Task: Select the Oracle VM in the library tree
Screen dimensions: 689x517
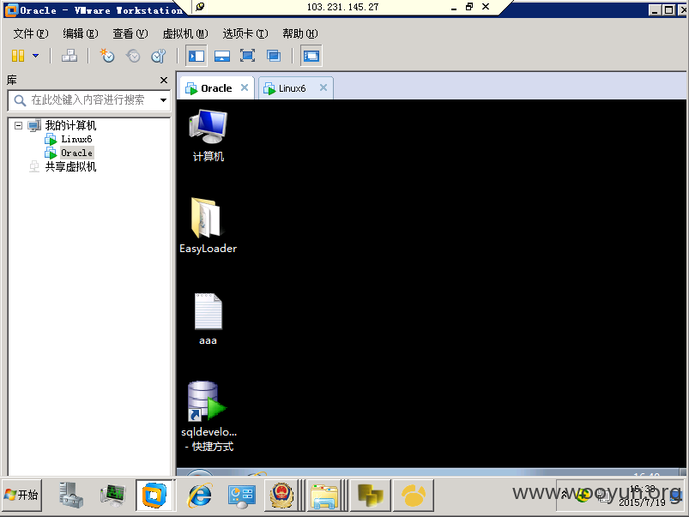Action: [76, 153]
